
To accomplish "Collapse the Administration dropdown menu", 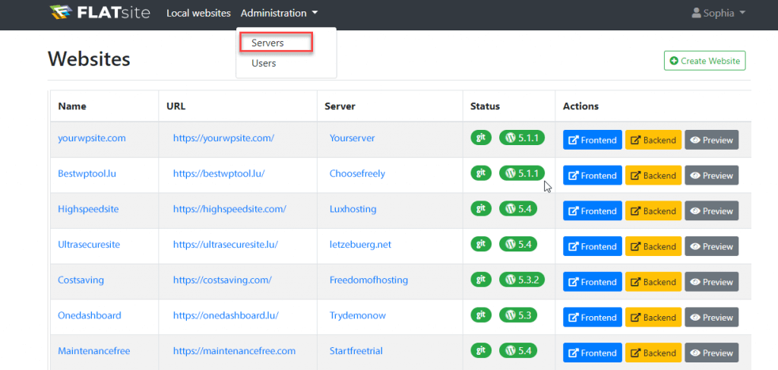I will 280,14.
